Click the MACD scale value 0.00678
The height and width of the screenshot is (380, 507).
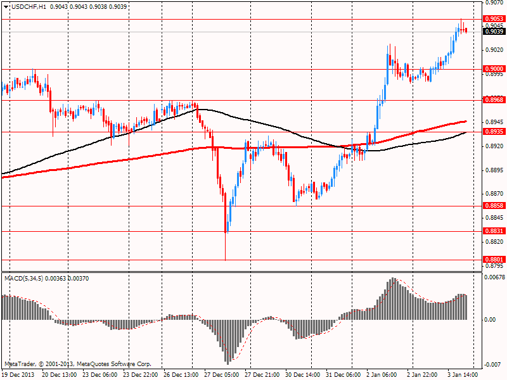(x=494, y=277)
